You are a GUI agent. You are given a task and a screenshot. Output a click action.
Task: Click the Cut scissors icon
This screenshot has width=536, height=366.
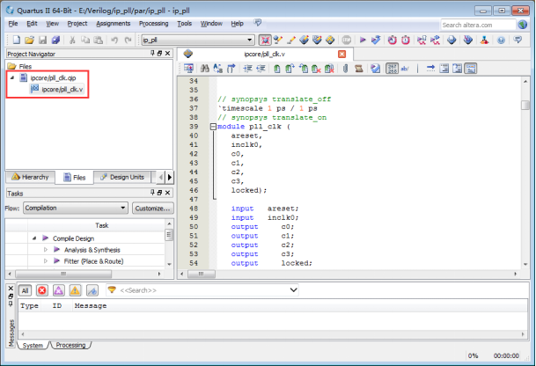click(x=72, y=40)
